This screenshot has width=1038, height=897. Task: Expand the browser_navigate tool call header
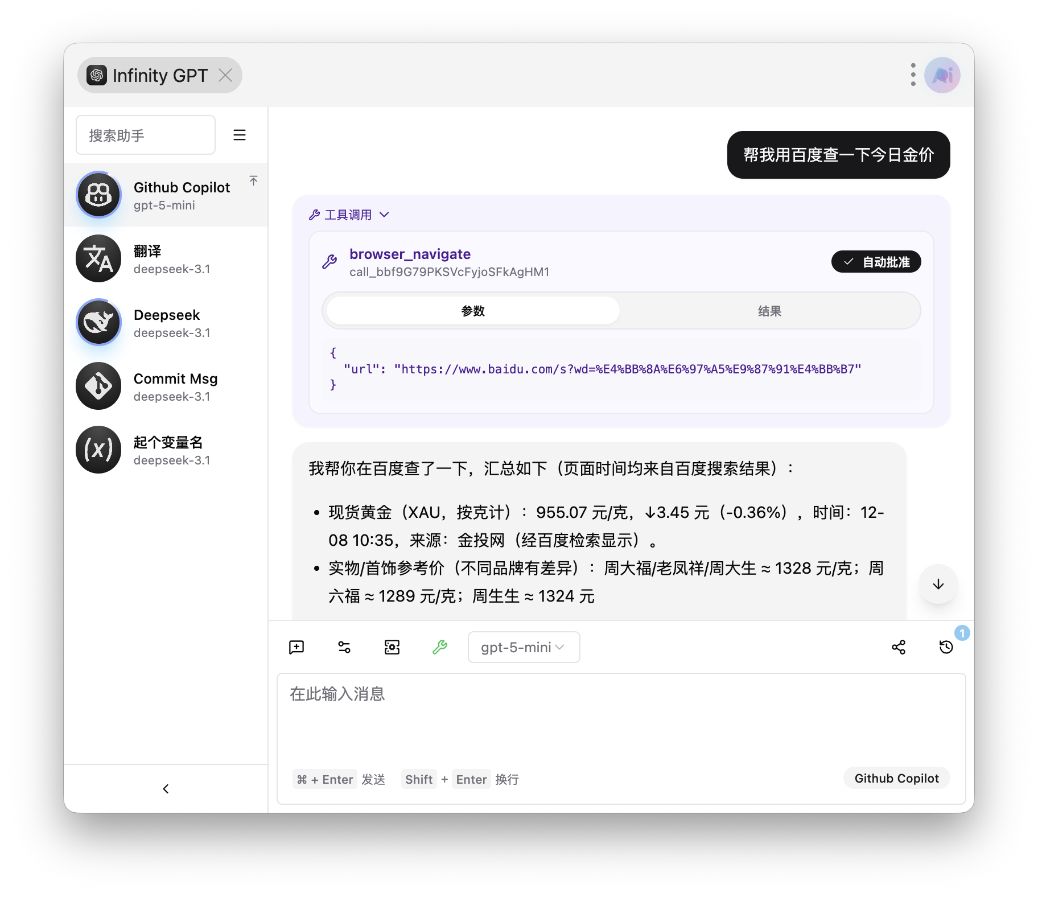click(410, 254)
